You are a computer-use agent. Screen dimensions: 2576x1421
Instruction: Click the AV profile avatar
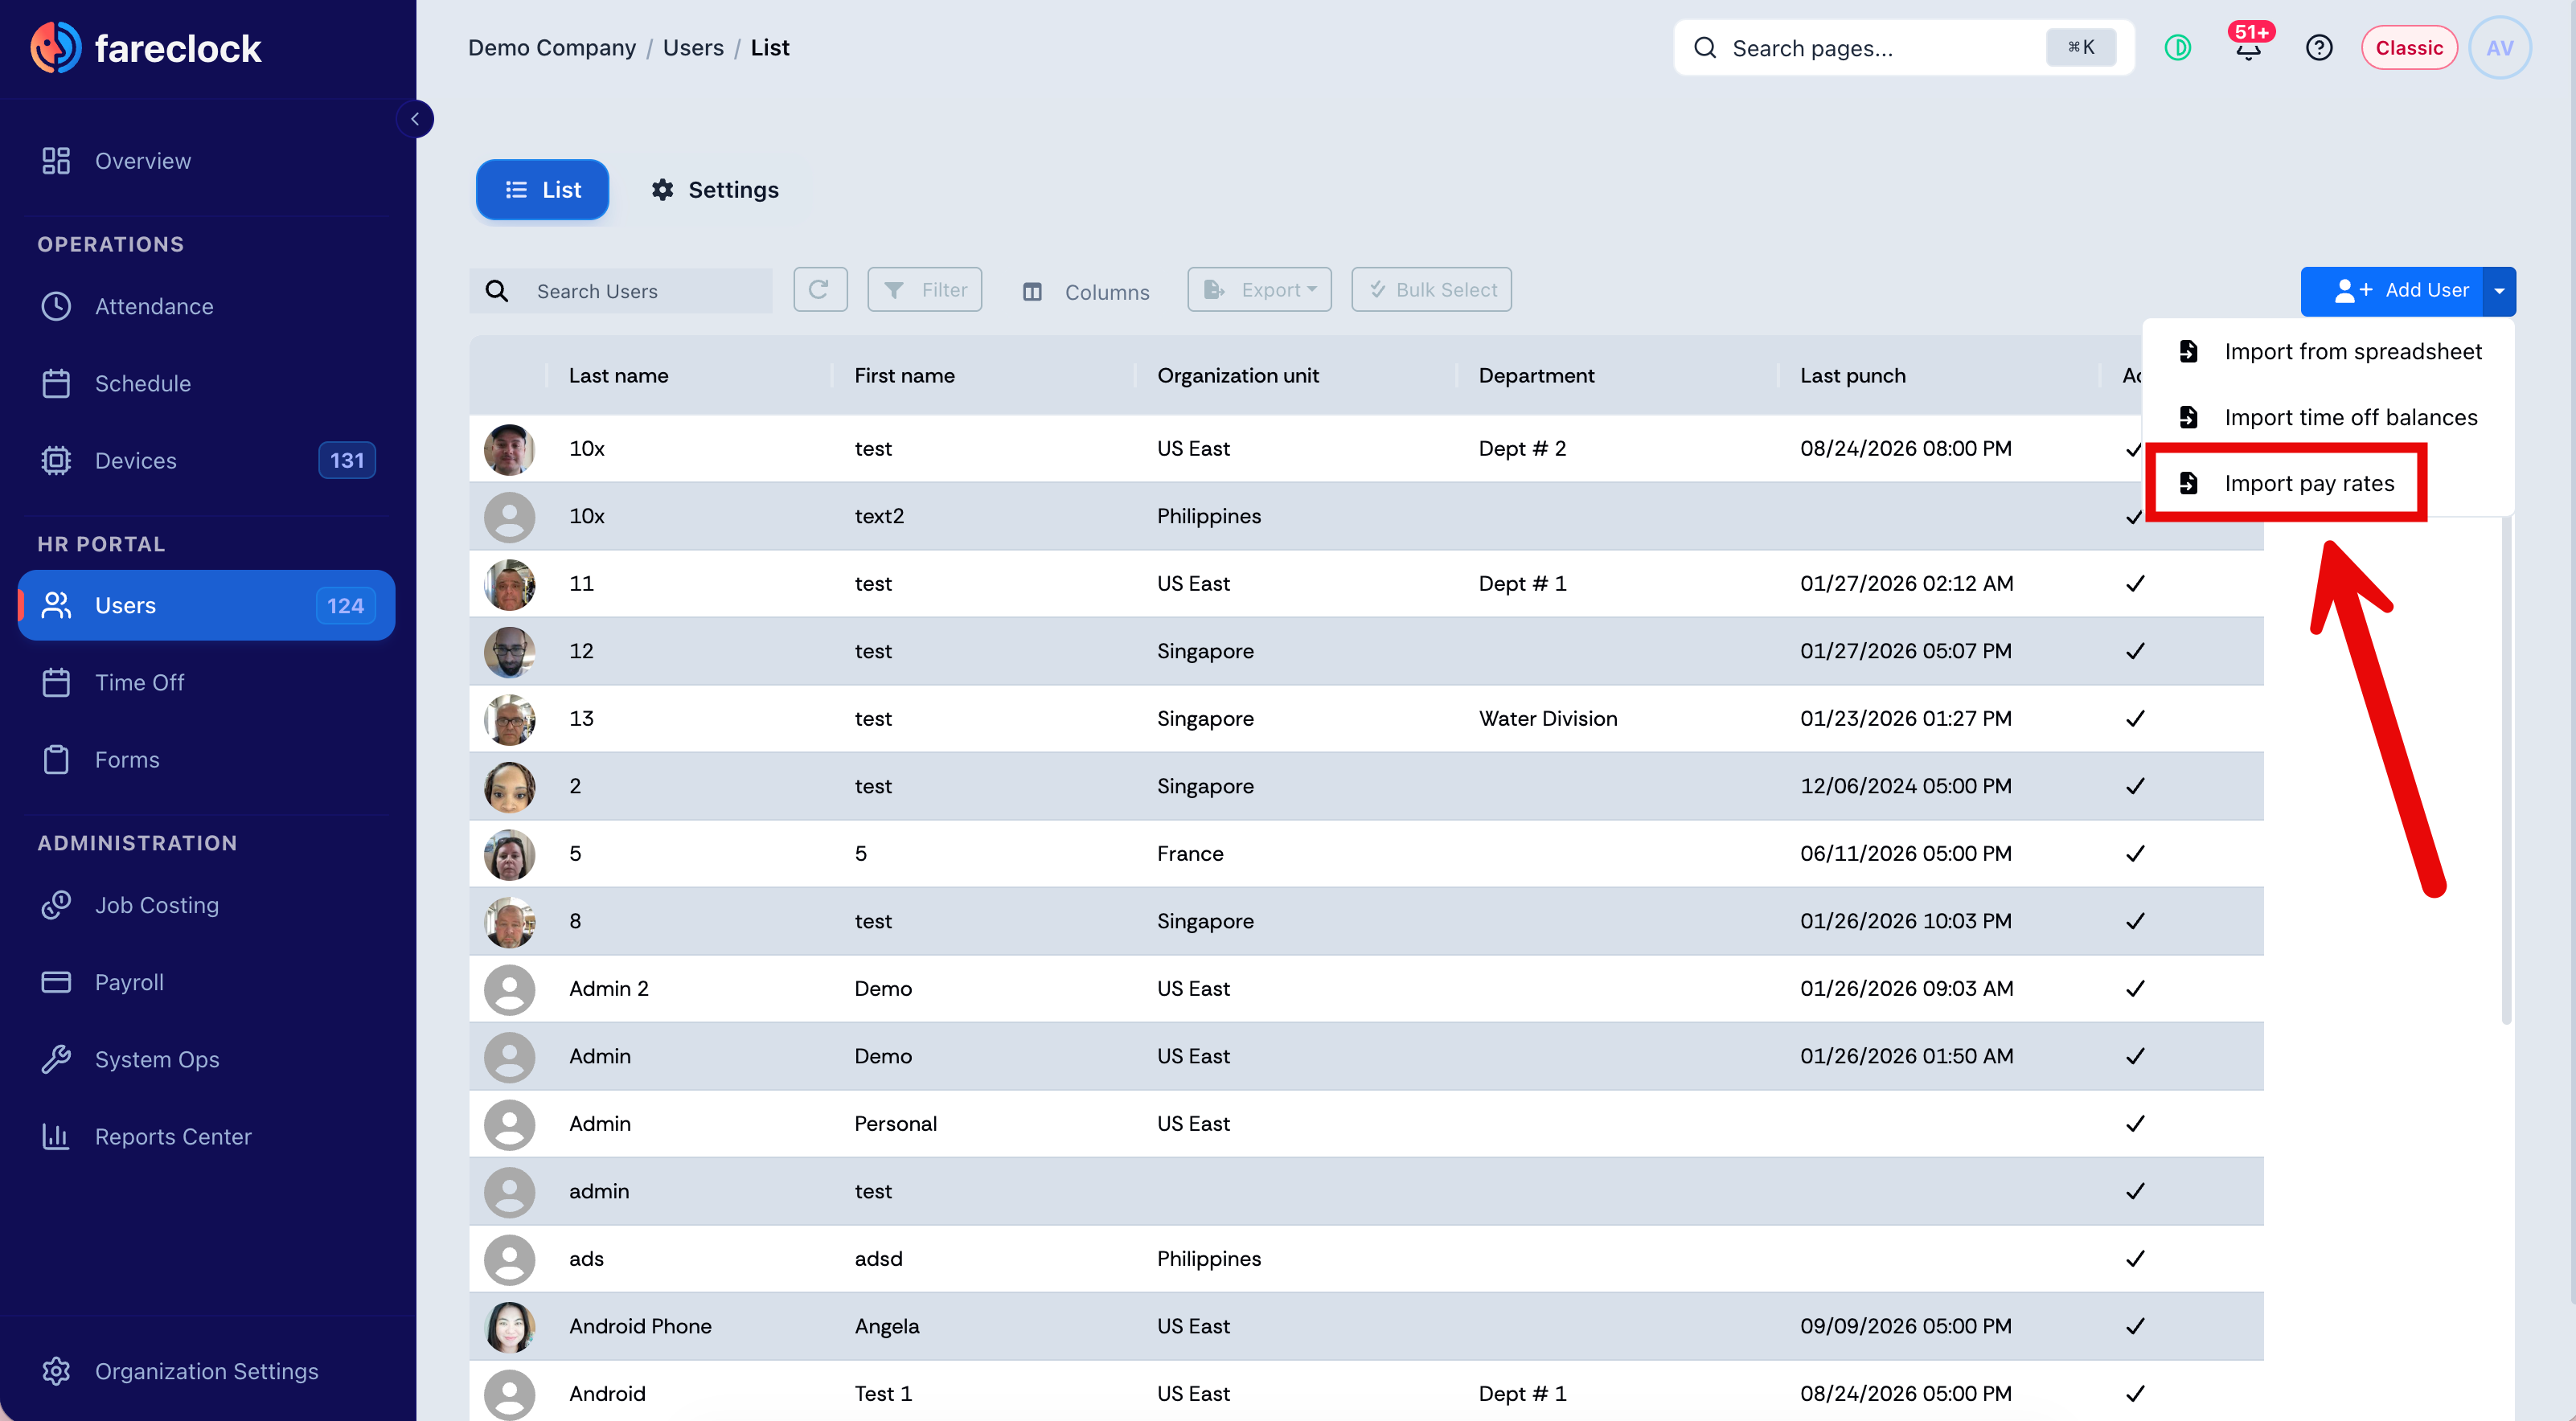click(2499, 48)
